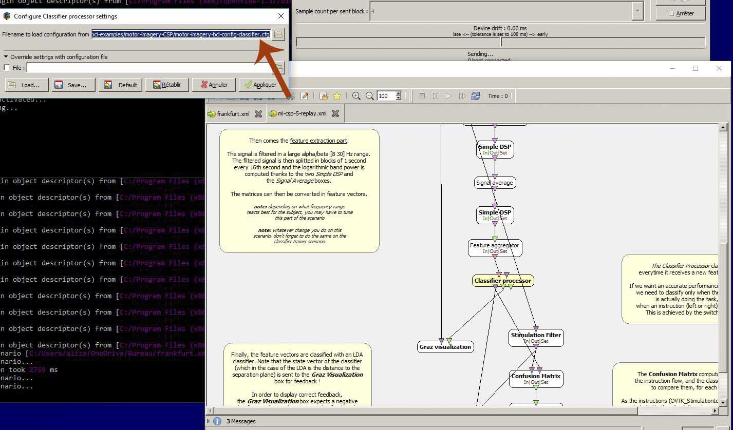Click the Load... button
The width and height of the screenshot is (733, 430).
[x=27, y=85]
